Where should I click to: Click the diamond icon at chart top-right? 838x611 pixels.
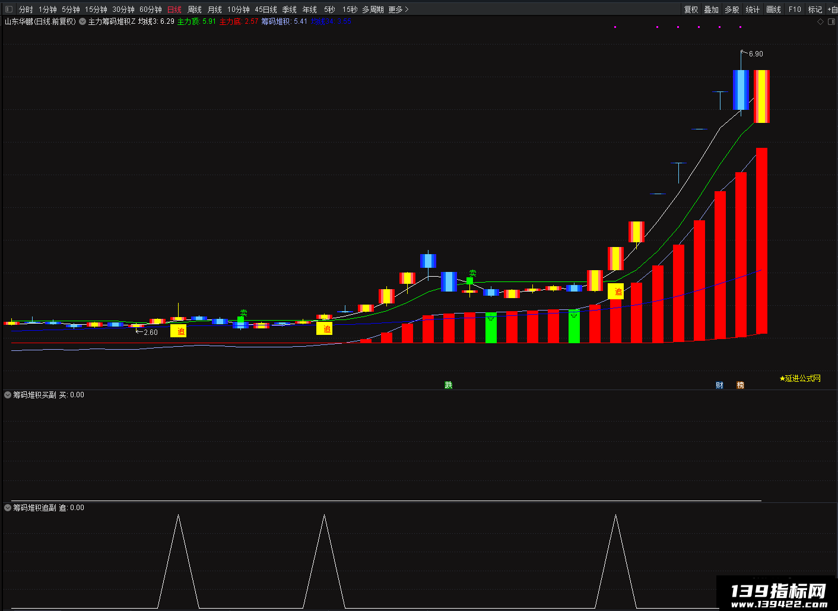click(821, 21)
